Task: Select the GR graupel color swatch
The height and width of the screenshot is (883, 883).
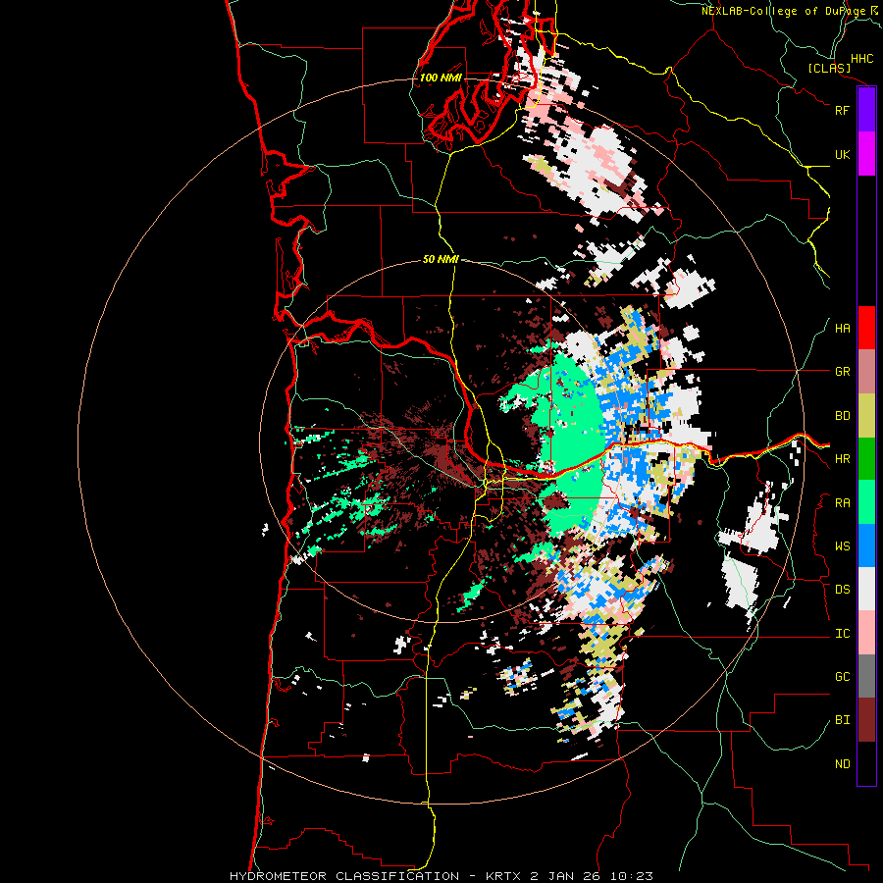Action: click(866, 372)
